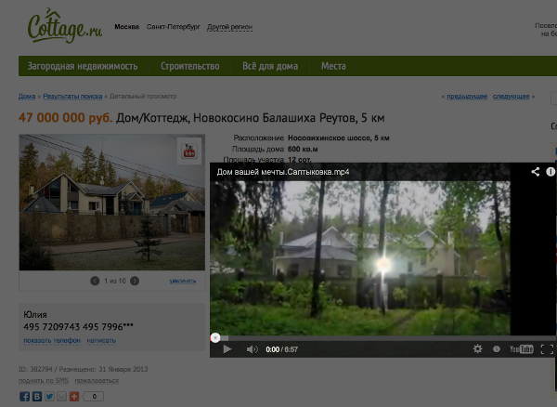This screenshot has width=557, height=407.
Task: Click the house photo thumbnail
Action: click(111, 202)
